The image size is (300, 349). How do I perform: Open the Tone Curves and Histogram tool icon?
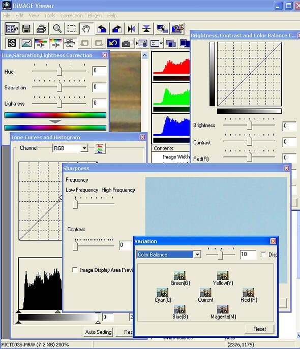[x=26, y=43]
